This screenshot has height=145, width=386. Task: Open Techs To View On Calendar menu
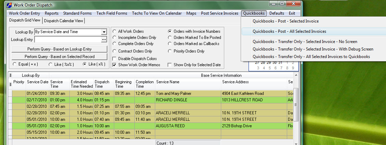[157, 13]
